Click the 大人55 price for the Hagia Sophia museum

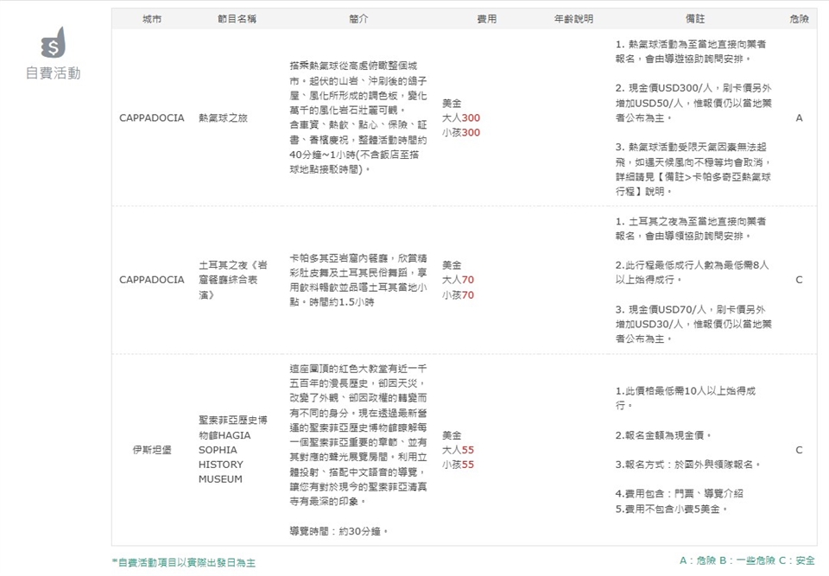458,450
